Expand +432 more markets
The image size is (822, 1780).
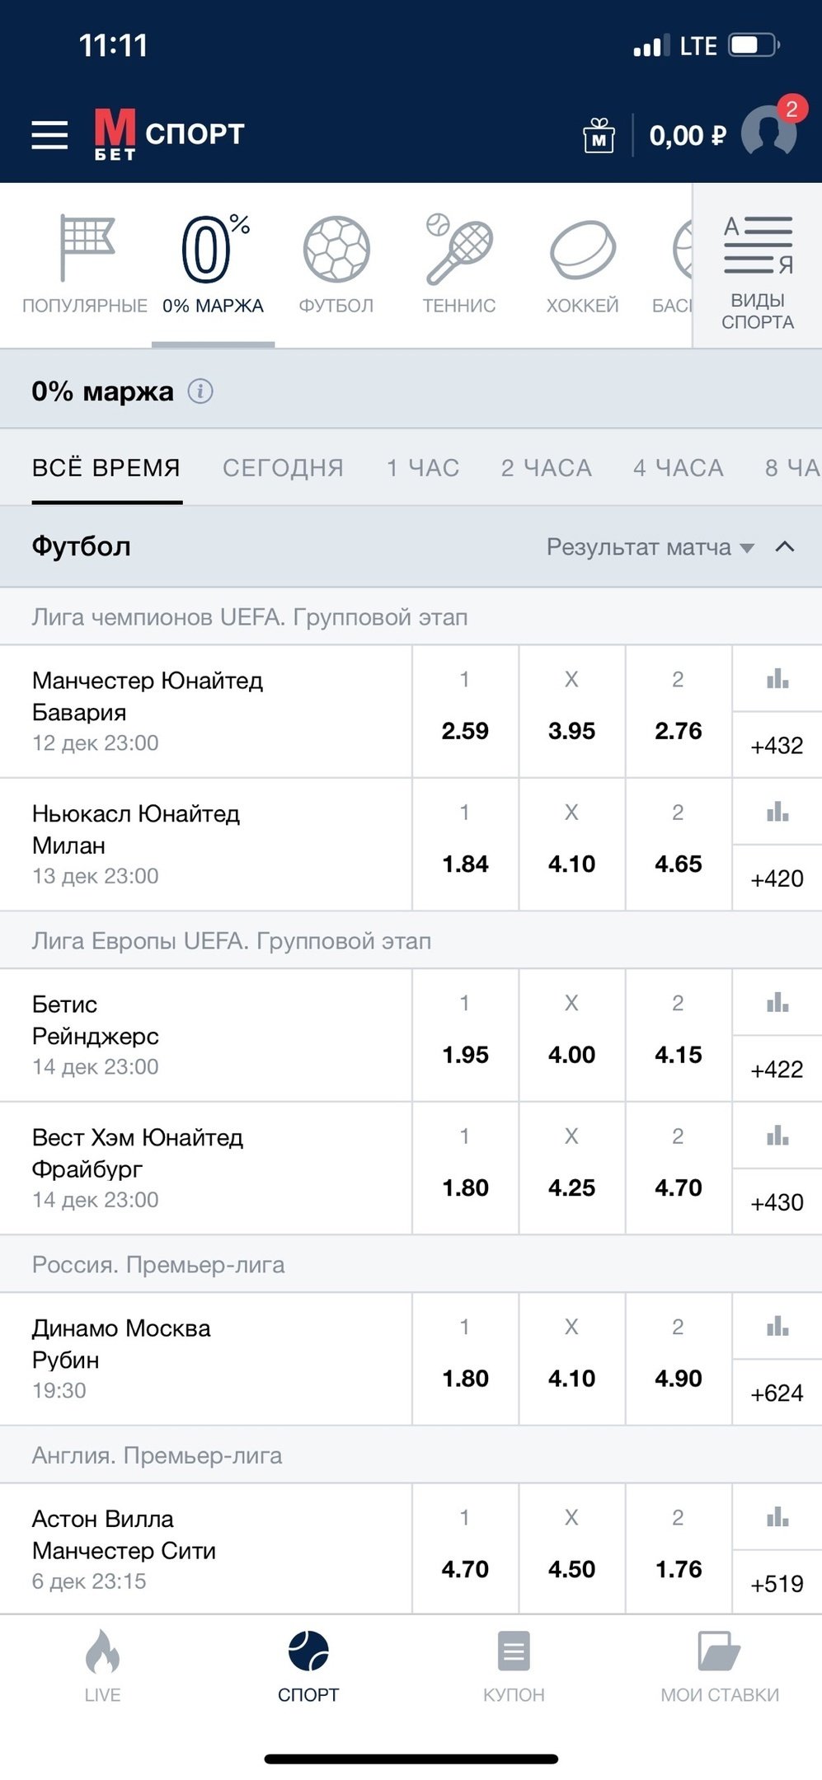tap(777, 746)
